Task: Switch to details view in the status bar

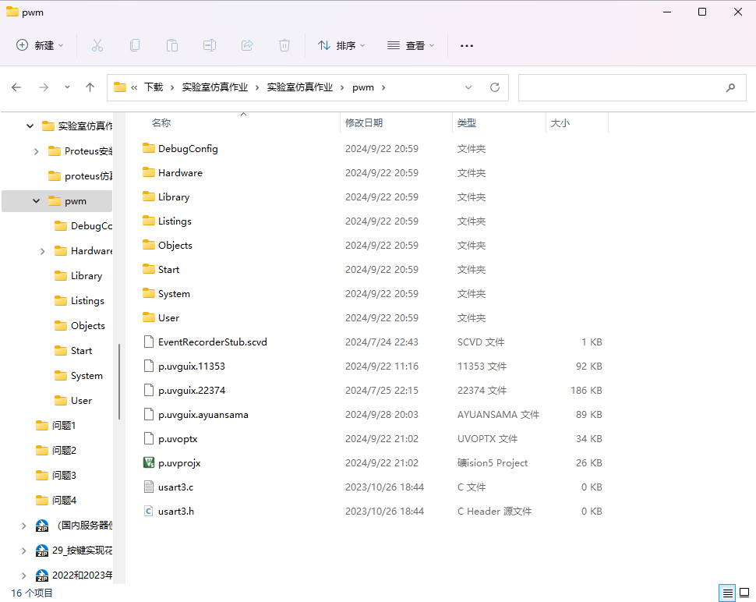Action: tap(726, 593)
